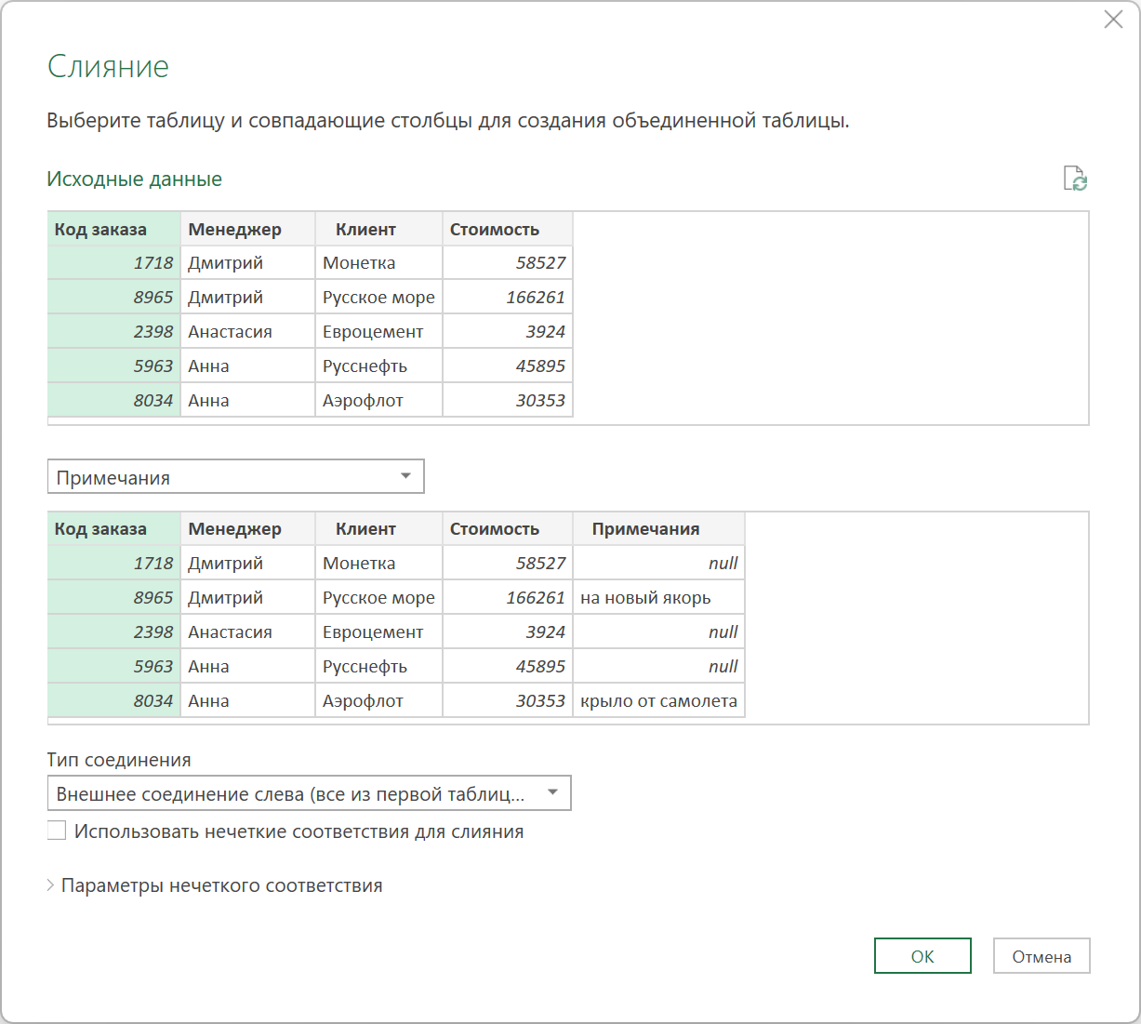The height and width of the screenshot is (1024, 1141).
Task: Select Клиент column header in top table
Action: point(378,229)
